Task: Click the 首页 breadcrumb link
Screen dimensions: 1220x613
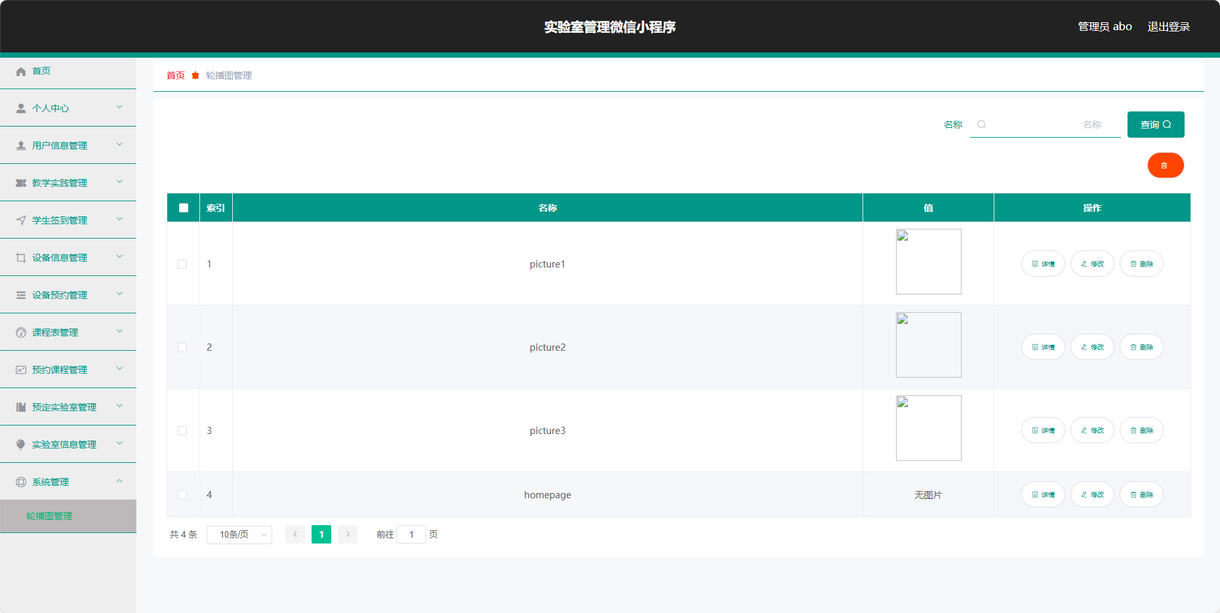Action: coord(176,75)
